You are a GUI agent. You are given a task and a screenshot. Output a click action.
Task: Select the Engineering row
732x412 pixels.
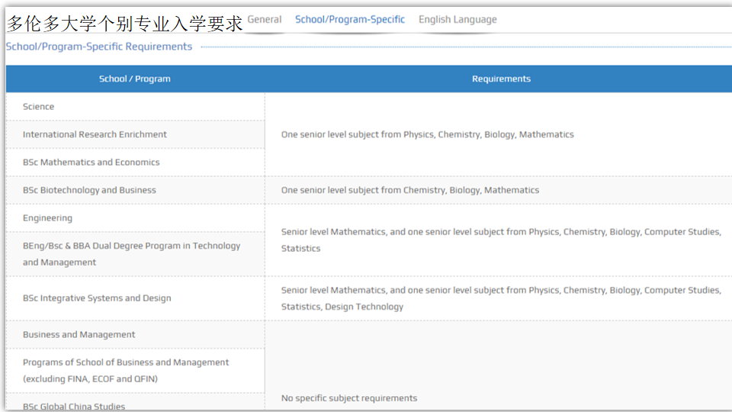point(136,217)
